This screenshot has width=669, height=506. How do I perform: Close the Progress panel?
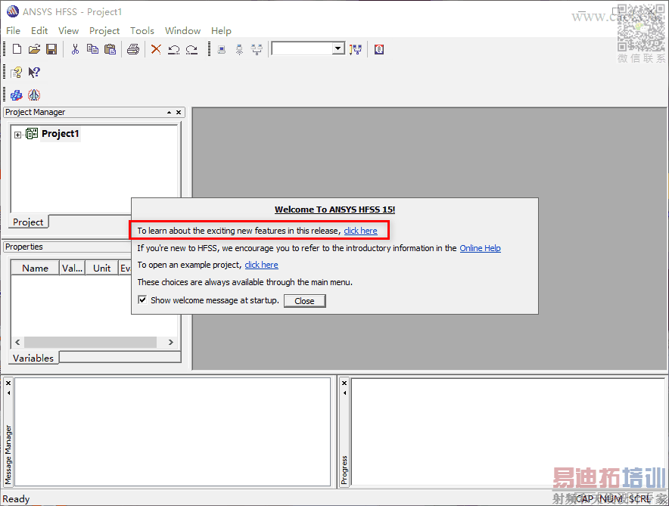point(344,383)
